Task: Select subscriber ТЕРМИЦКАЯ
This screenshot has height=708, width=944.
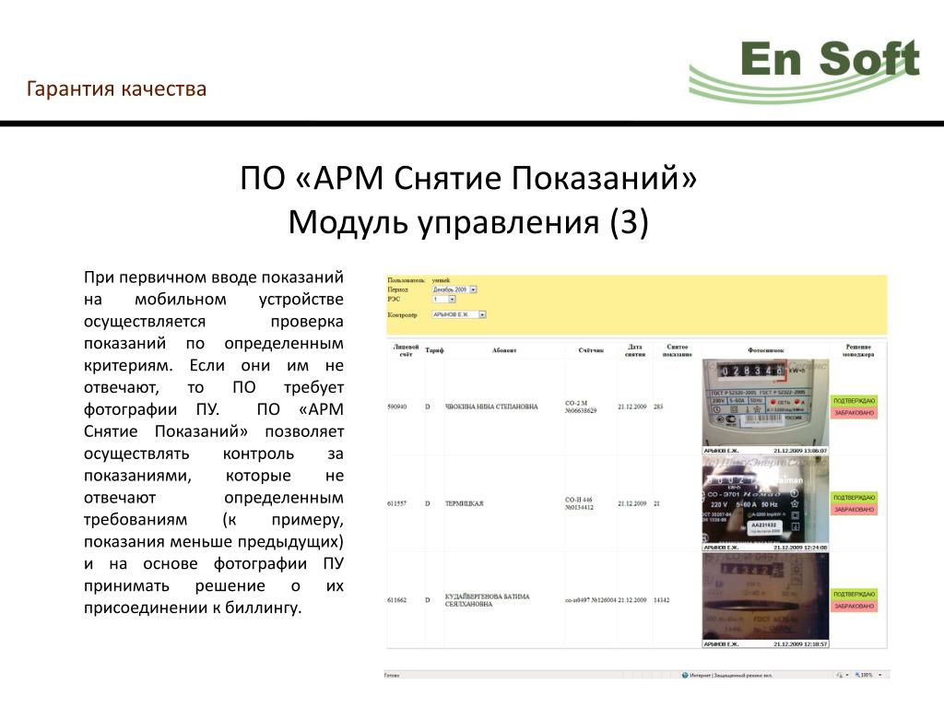Action: 465,504
